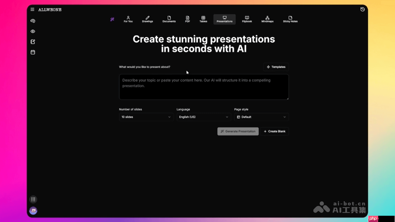Expand the Page style Default dropdown

(x=261, y=117)
